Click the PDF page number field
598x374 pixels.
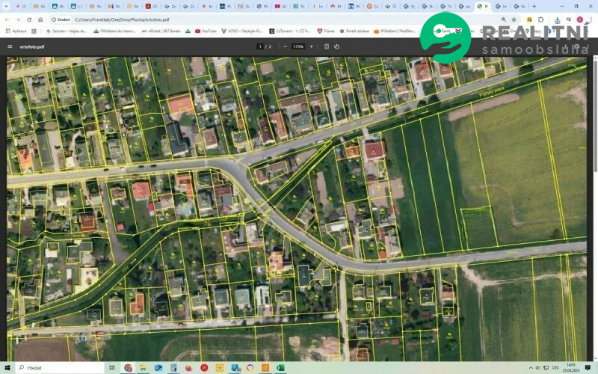[x=260, y=46]
